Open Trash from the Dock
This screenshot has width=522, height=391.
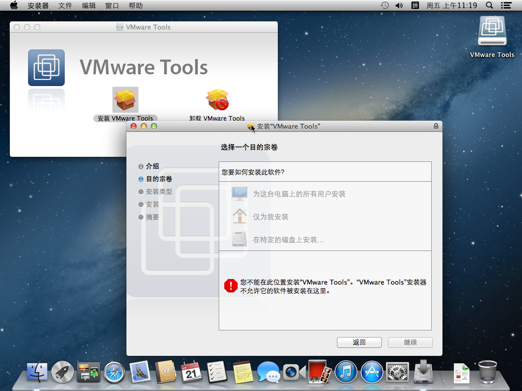click(487, 372)
